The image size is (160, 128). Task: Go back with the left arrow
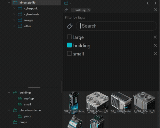click(x=148, y=3)
